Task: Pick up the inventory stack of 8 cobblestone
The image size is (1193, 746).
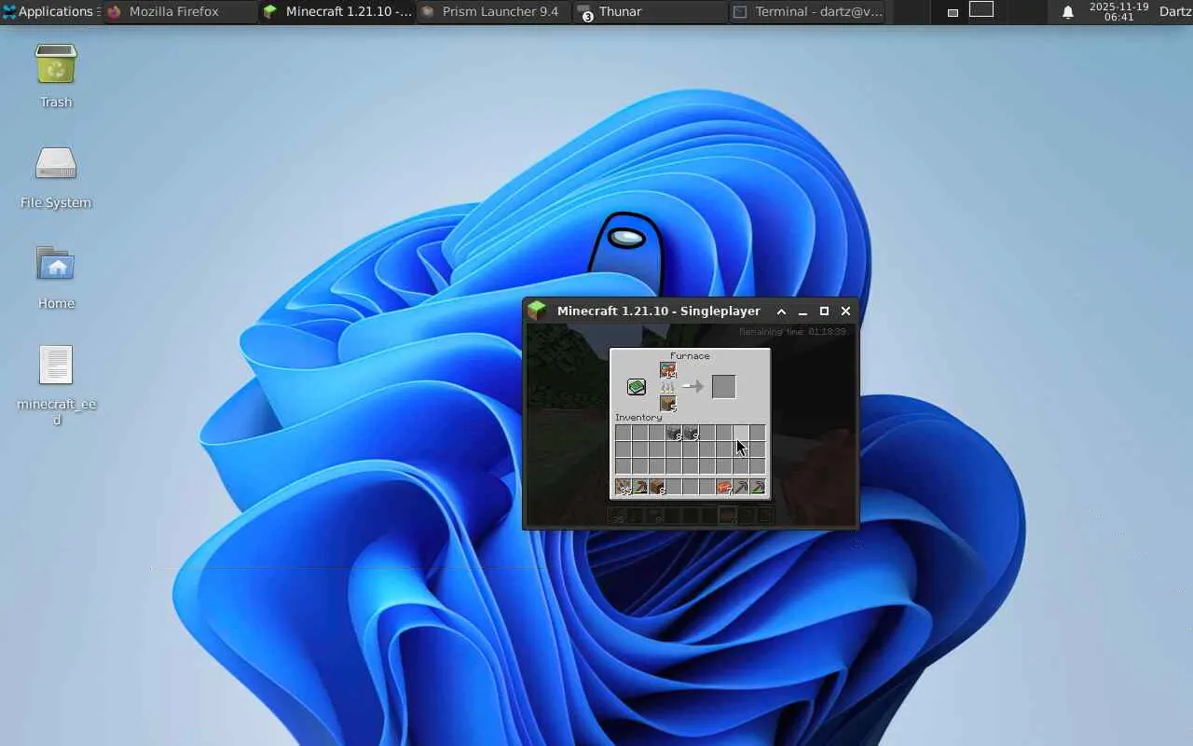Action: point(673,433)
